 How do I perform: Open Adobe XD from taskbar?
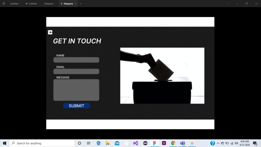pos(164,143)
